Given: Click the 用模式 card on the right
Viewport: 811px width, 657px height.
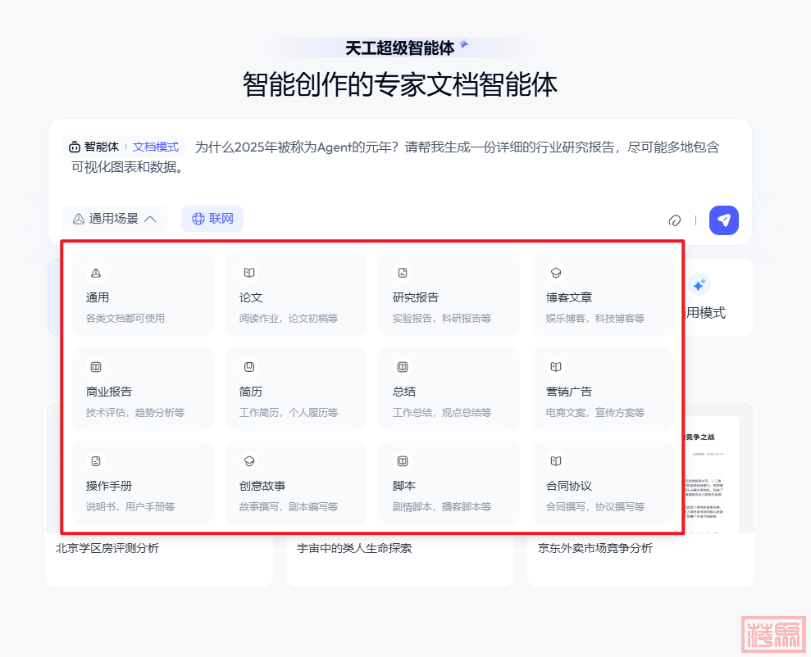Looking at the screenshot, I should click(718, 297).
